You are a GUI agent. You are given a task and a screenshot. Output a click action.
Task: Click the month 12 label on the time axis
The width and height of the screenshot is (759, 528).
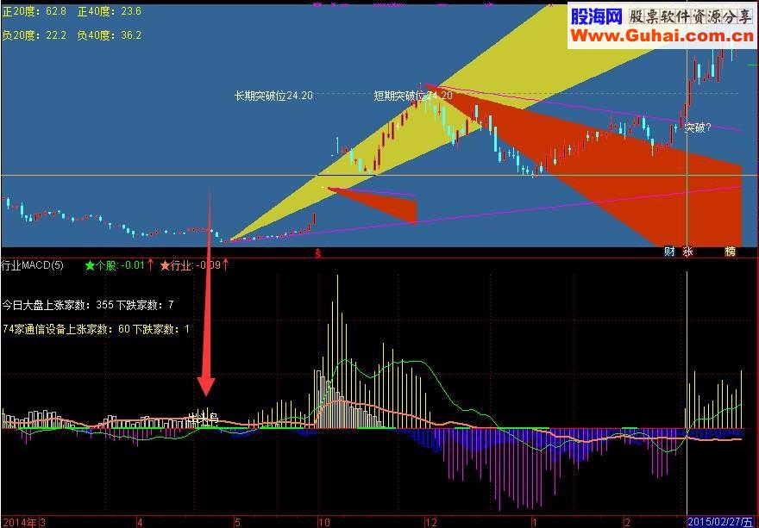[x=431, y=523]
